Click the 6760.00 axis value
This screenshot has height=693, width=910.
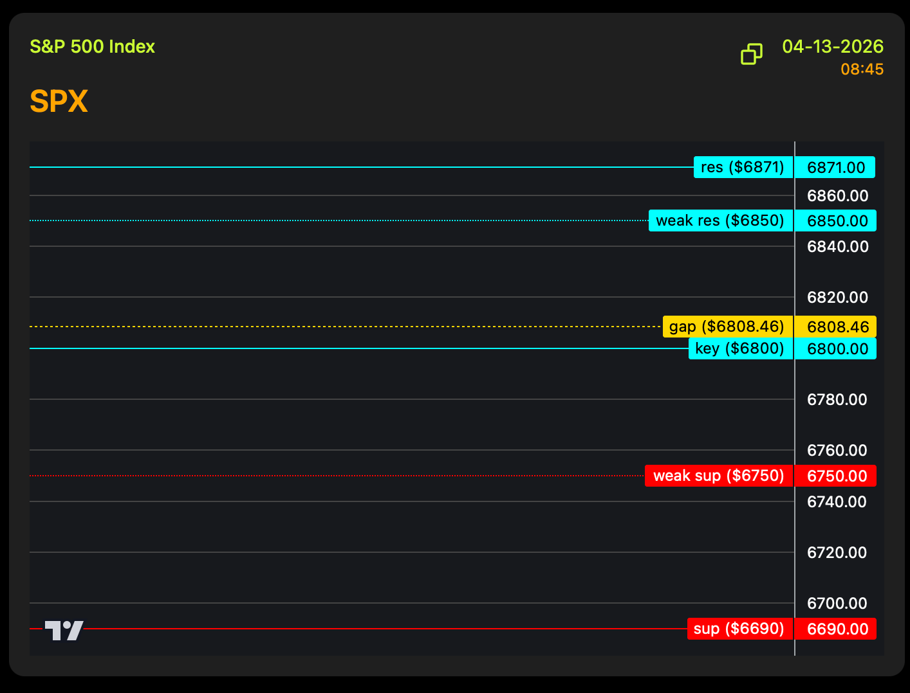837,450
